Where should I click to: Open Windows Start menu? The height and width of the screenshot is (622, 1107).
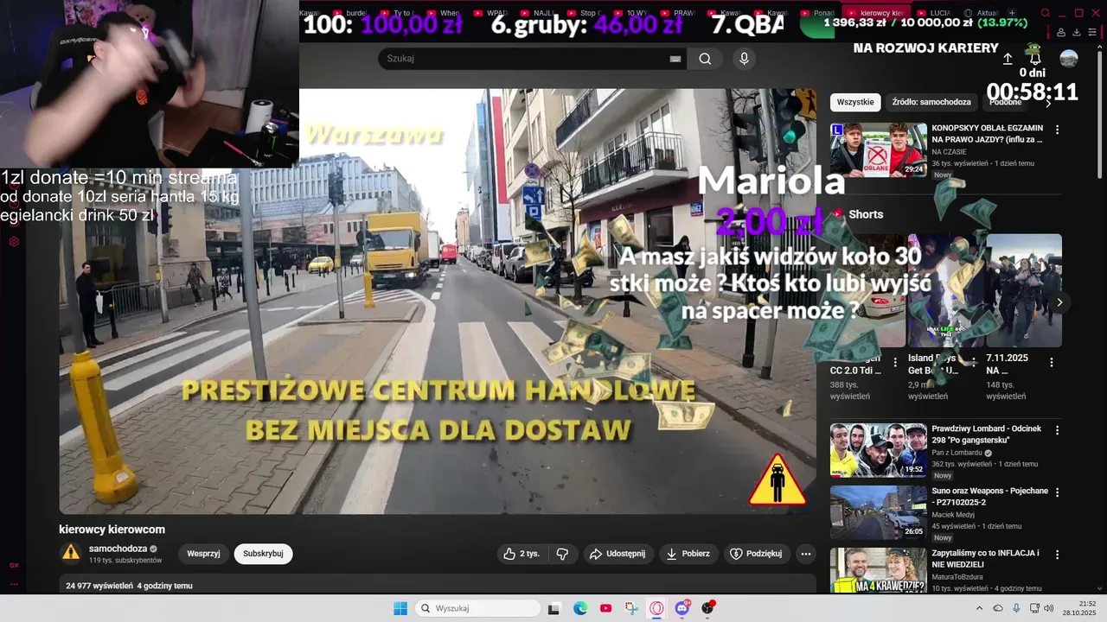pos(400,608)
